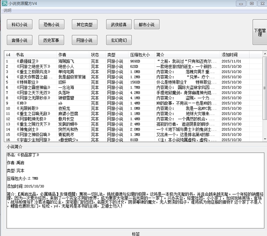Select the row 《网游之绝世天下》
Screen dimensions: 267x236
pyautogui.click(x=133, y=66)
